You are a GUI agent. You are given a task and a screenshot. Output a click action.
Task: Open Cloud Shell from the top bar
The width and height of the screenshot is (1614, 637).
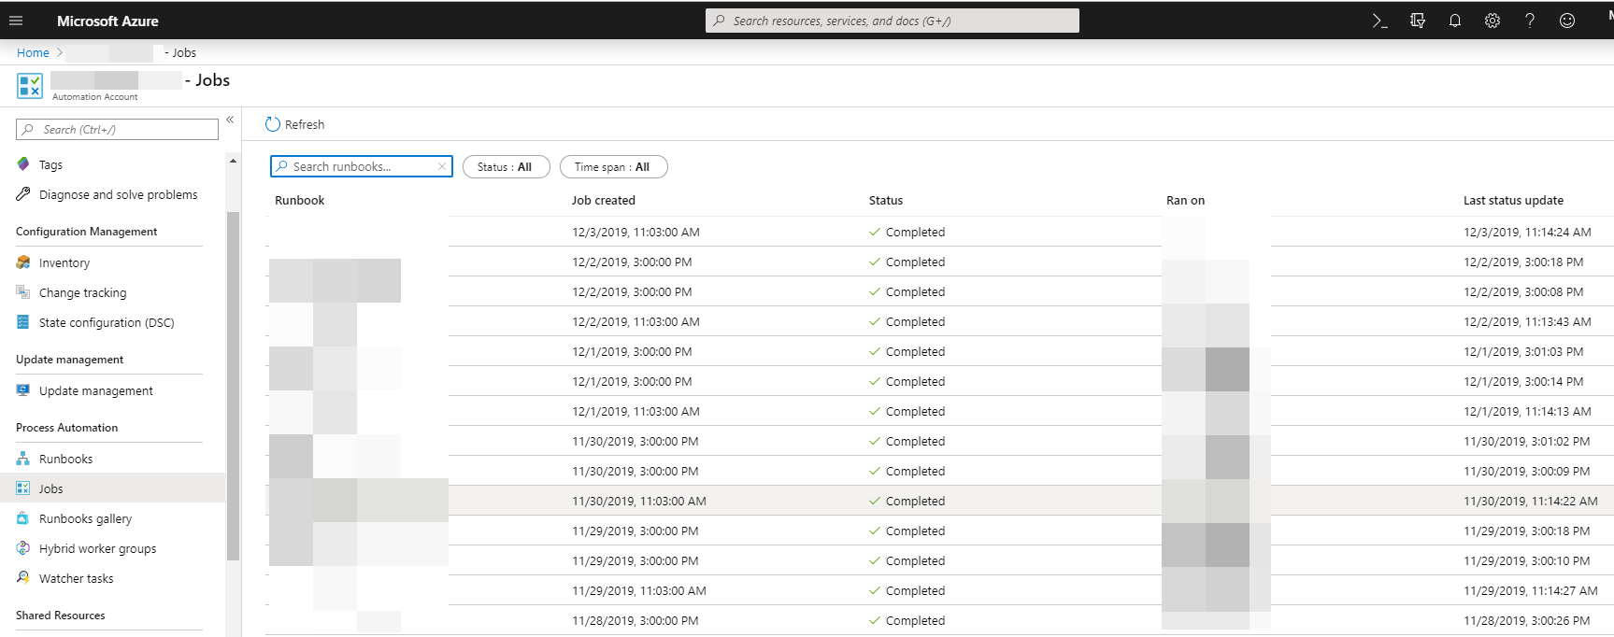(1379, 21)
